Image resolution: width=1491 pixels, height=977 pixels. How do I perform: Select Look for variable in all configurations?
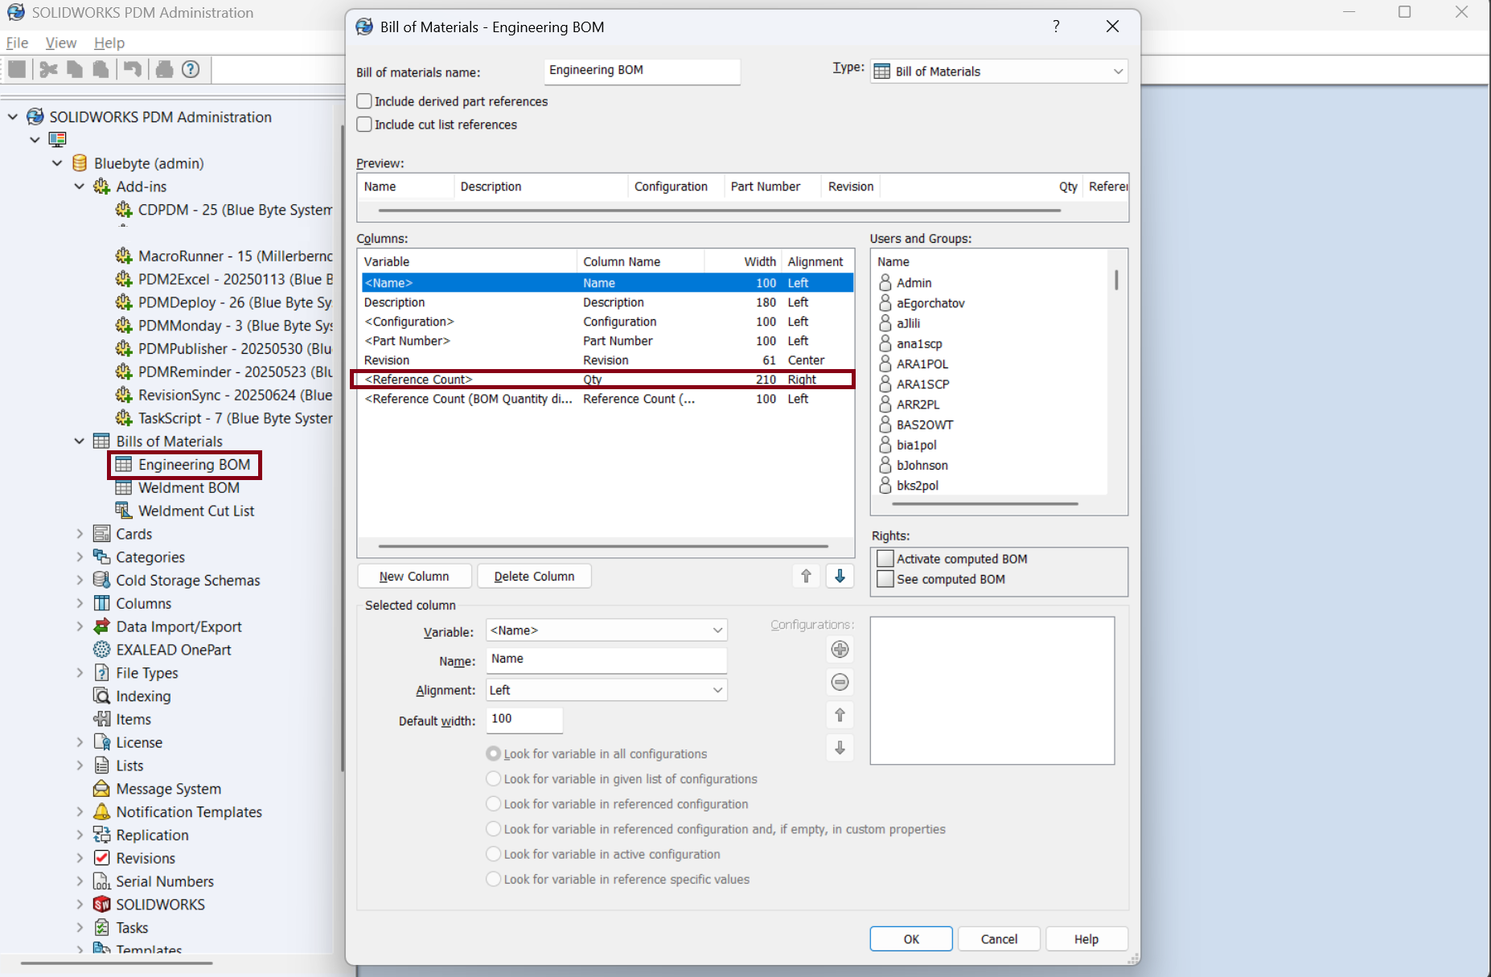[493, 754]
